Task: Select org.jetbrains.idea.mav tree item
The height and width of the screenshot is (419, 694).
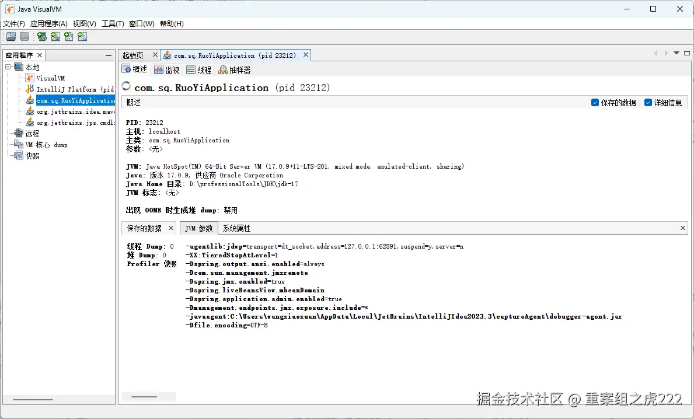Action: [75, 111]
